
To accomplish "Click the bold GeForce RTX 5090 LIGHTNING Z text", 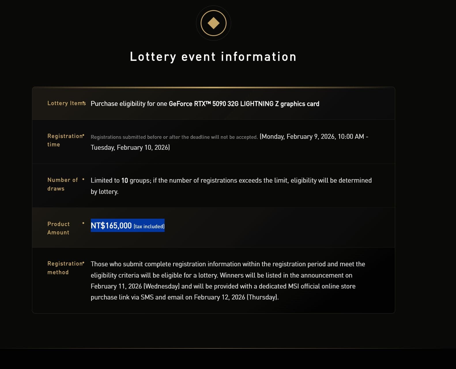I will [244, 104].
